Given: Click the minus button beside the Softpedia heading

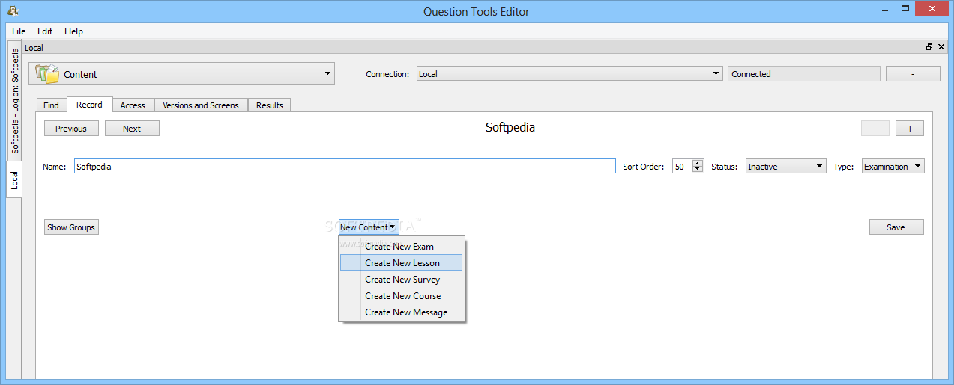Looking at the screenshot, I should click(x=875, y=129).
